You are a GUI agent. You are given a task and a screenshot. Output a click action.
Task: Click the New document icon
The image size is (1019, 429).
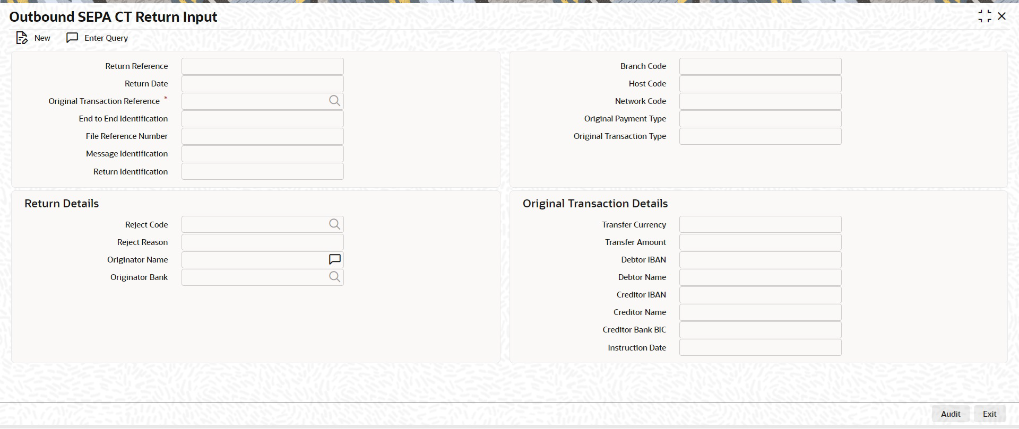21,38
